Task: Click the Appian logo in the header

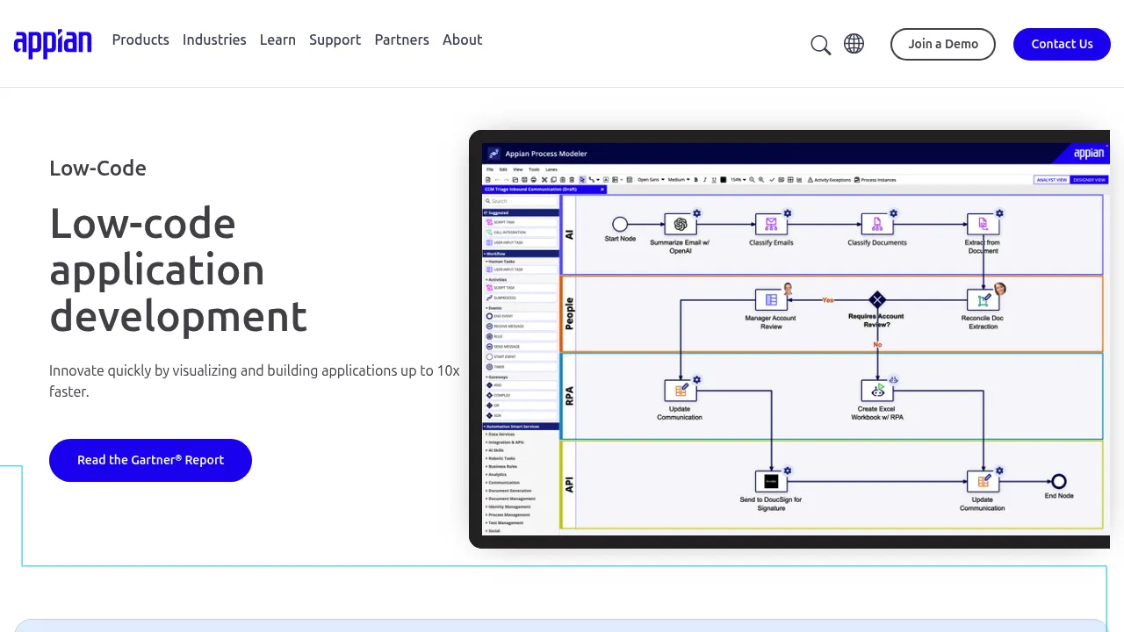Action: [53, 43]
